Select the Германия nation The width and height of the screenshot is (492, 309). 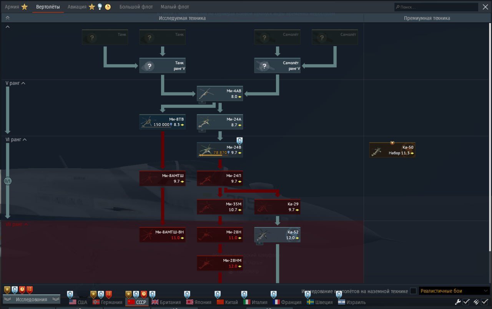coord(108,302)
